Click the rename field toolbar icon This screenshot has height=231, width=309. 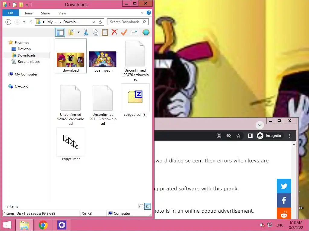(x=134, y=32)
